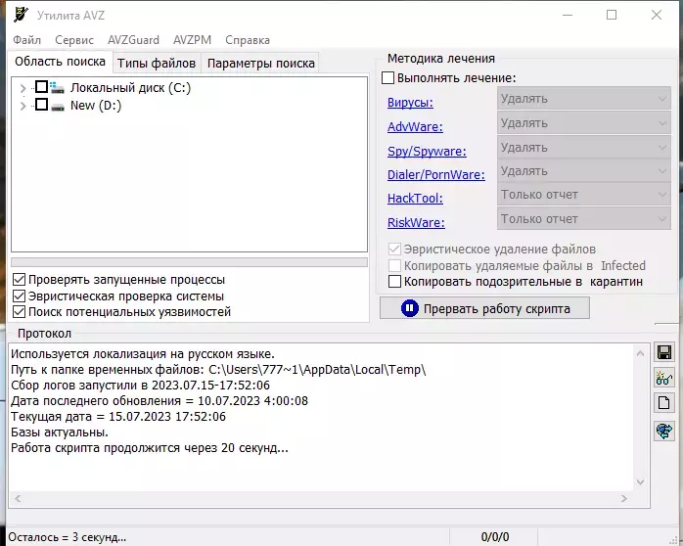Uncheck Проверять запущенные процессы

20,280
